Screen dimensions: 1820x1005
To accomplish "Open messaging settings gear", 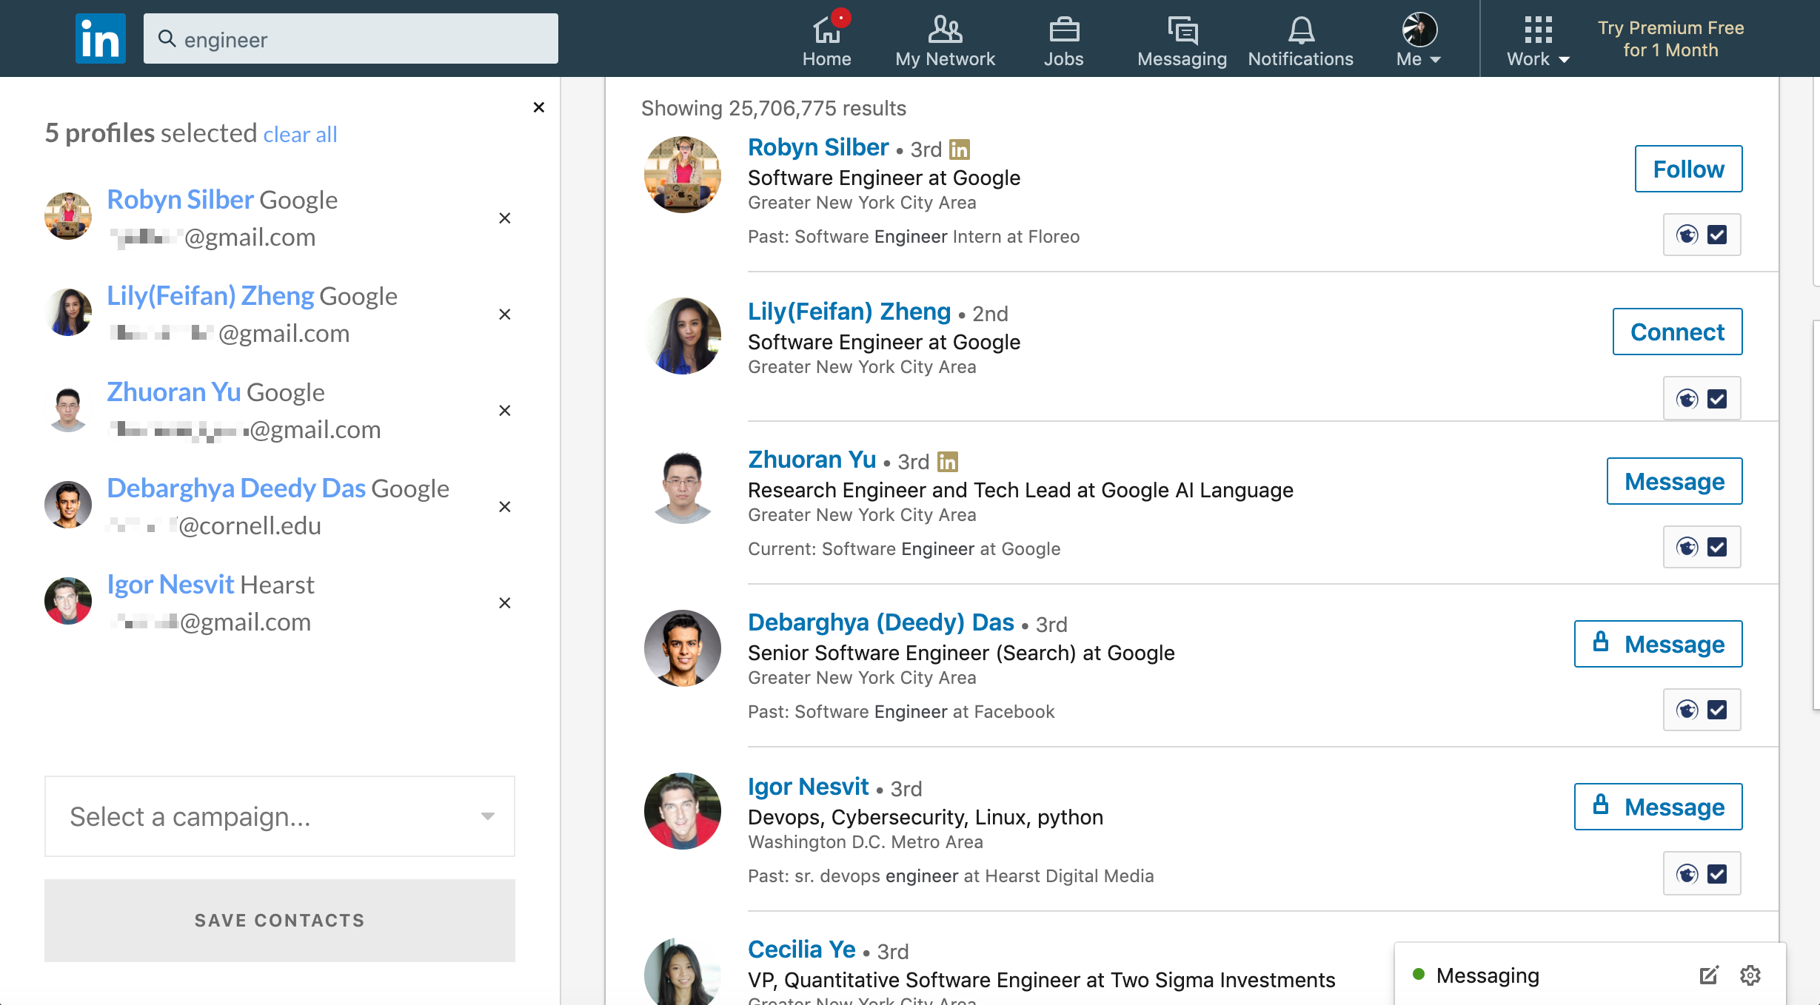I will point(1750,975).
